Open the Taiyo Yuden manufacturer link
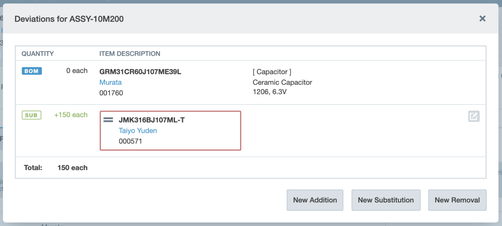Image resolution: width=502 pixels, height=226 pixels. coord(138,130)
